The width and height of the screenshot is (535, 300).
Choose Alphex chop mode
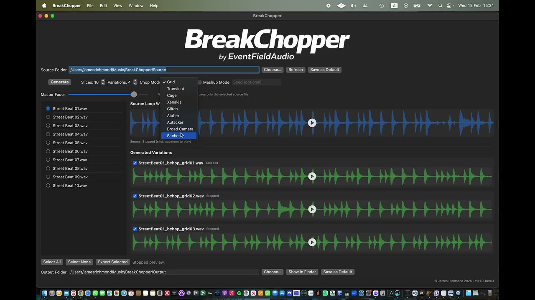[179, 115]
